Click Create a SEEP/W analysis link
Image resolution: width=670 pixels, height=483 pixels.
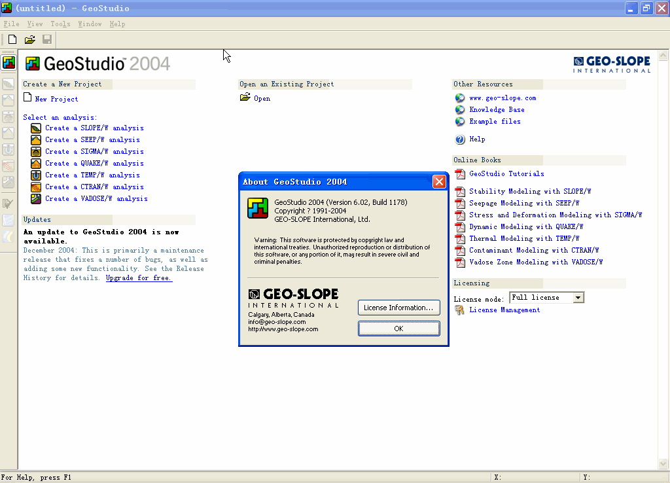[92, 140]
